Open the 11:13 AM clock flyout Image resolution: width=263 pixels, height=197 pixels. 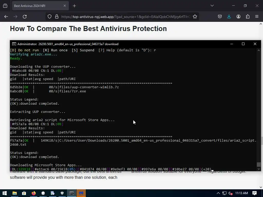[241, 193]
